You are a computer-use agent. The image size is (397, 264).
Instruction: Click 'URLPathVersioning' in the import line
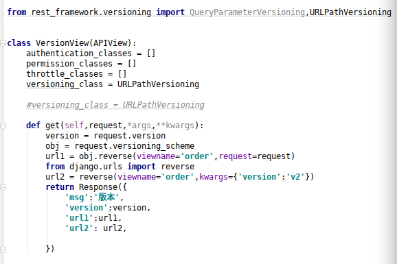tap(351, 12)
